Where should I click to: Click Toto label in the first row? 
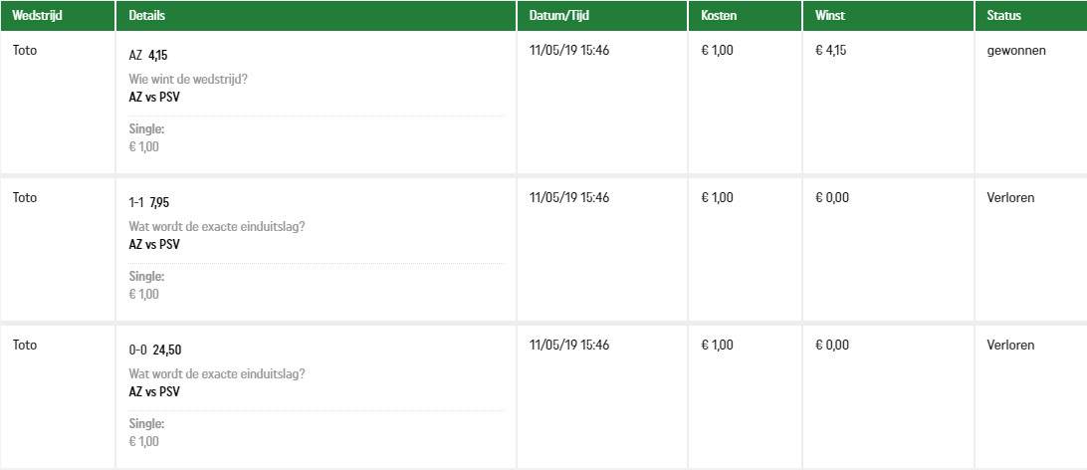point(24,50)
